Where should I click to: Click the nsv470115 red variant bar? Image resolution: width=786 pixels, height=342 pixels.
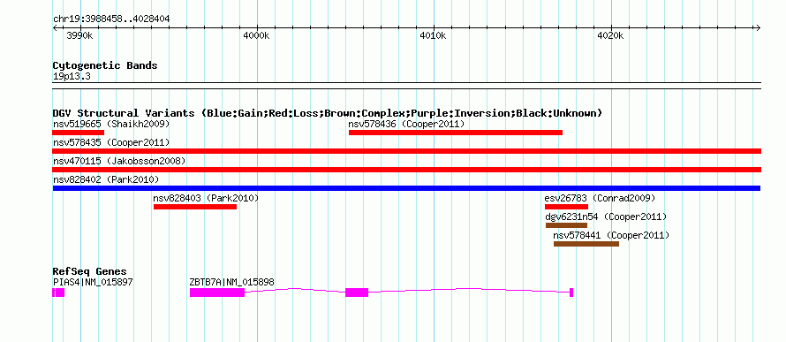point(406,170)
